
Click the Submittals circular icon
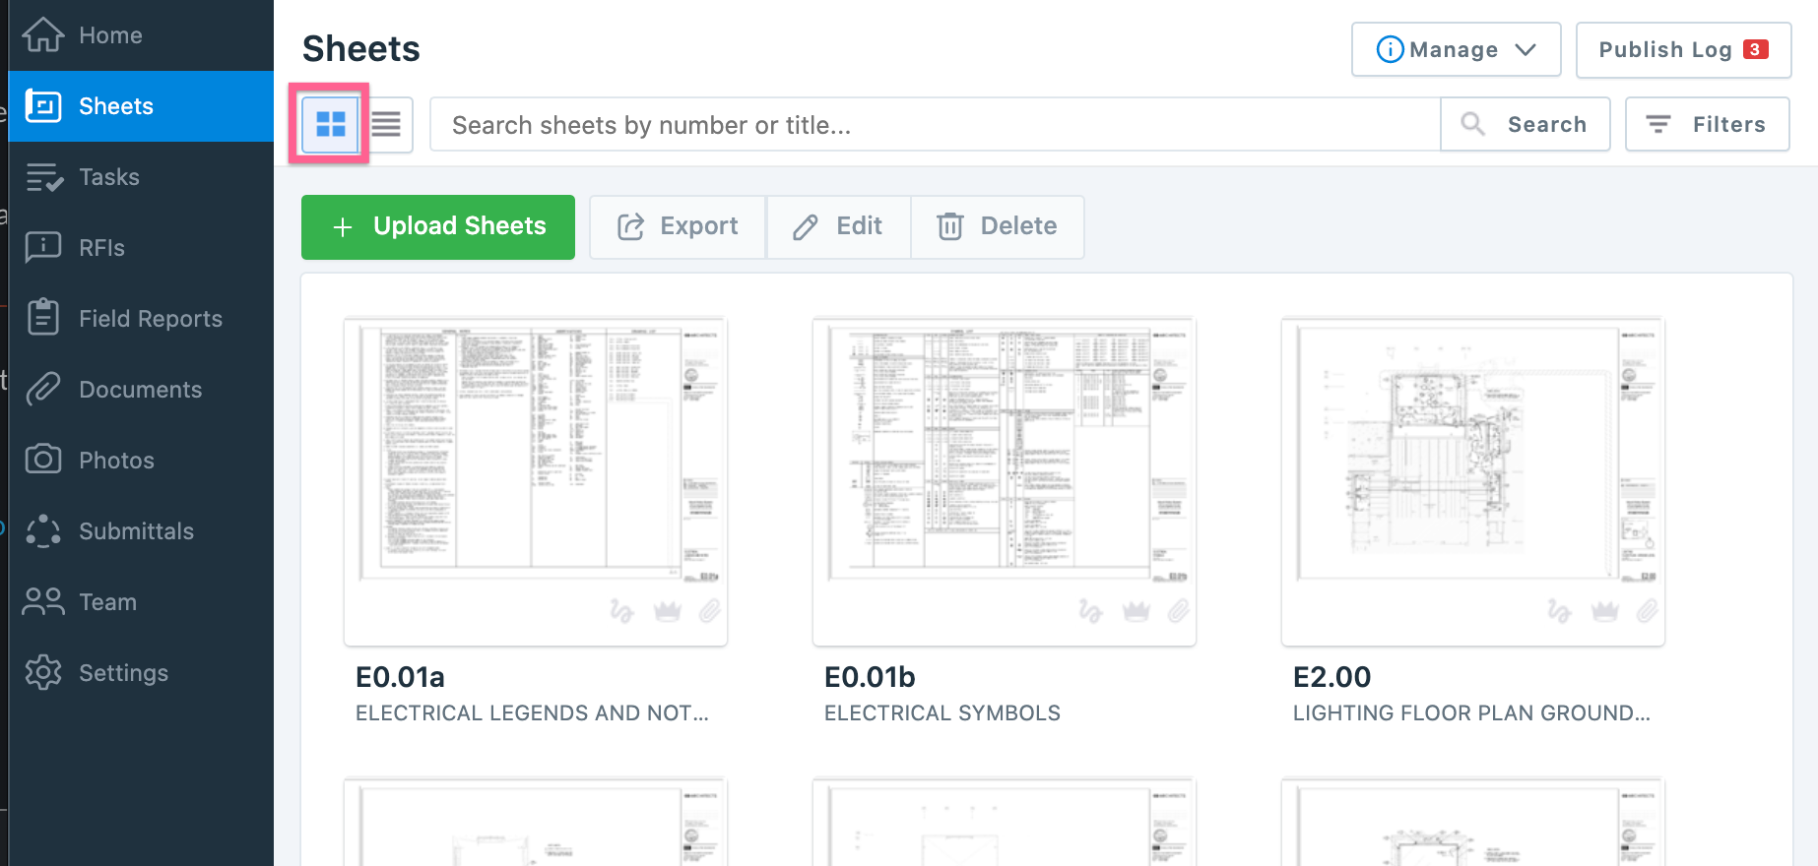tap(43, 531)
